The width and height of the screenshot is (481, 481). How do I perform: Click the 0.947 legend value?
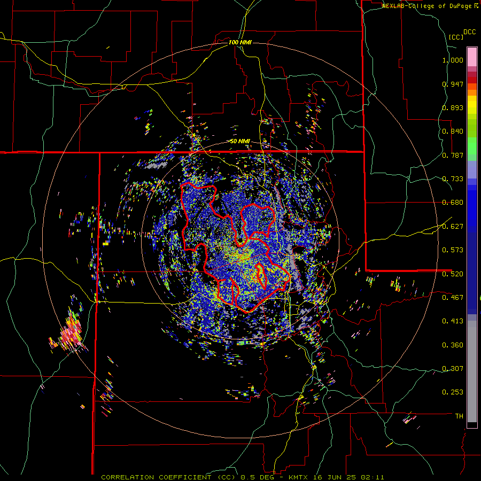(453, 84)
